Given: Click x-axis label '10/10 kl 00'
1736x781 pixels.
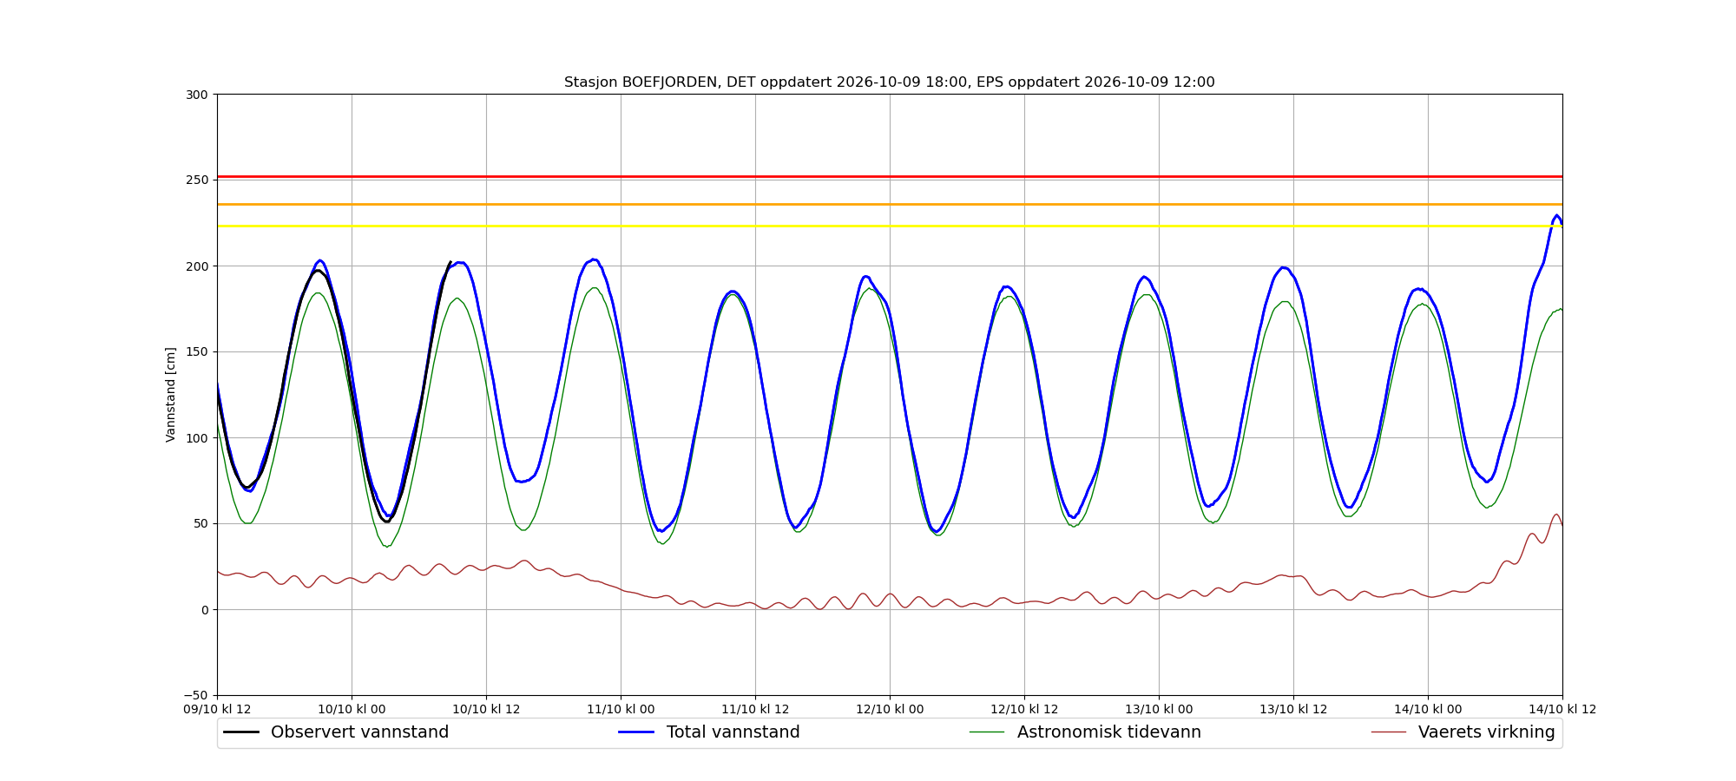Looking at the screenshot, I should [x=352, y=710].
